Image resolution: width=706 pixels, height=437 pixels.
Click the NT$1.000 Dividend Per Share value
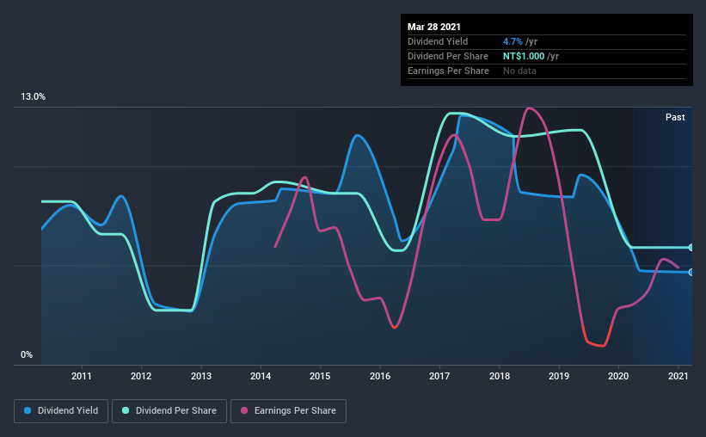point(524,56)
